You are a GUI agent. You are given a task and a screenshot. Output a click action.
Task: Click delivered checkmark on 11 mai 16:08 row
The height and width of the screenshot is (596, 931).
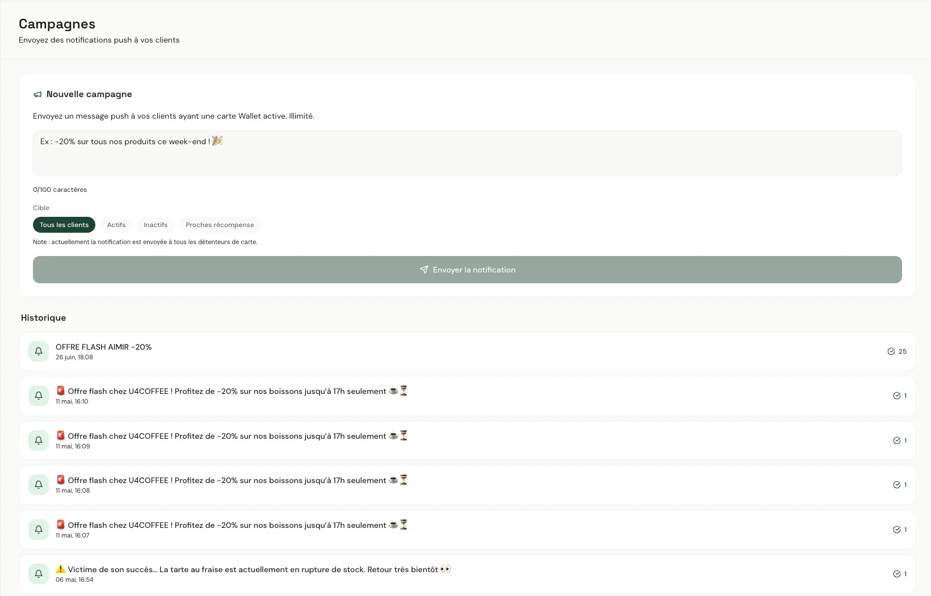(x=897, y=485)
